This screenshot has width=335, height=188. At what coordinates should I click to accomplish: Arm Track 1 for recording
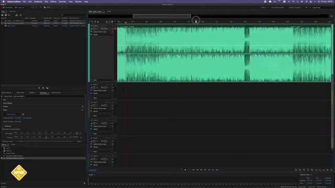click(113, 26)
